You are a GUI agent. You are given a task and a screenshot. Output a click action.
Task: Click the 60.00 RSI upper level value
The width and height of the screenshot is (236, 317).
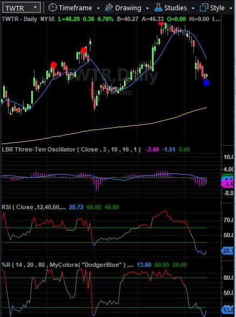(94, 207)
